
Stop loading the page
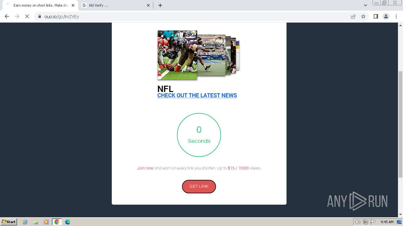point(27,16)
